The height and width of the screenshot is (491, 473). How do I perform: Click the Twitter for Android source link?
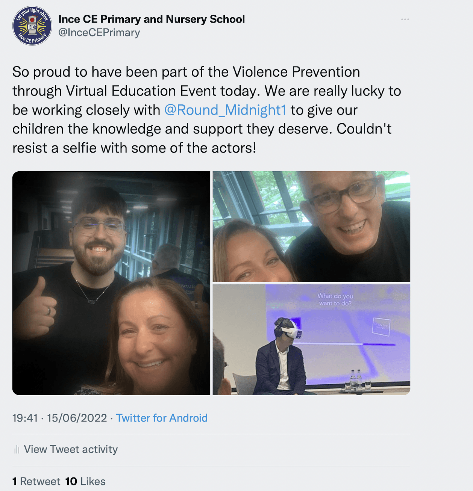162,418
